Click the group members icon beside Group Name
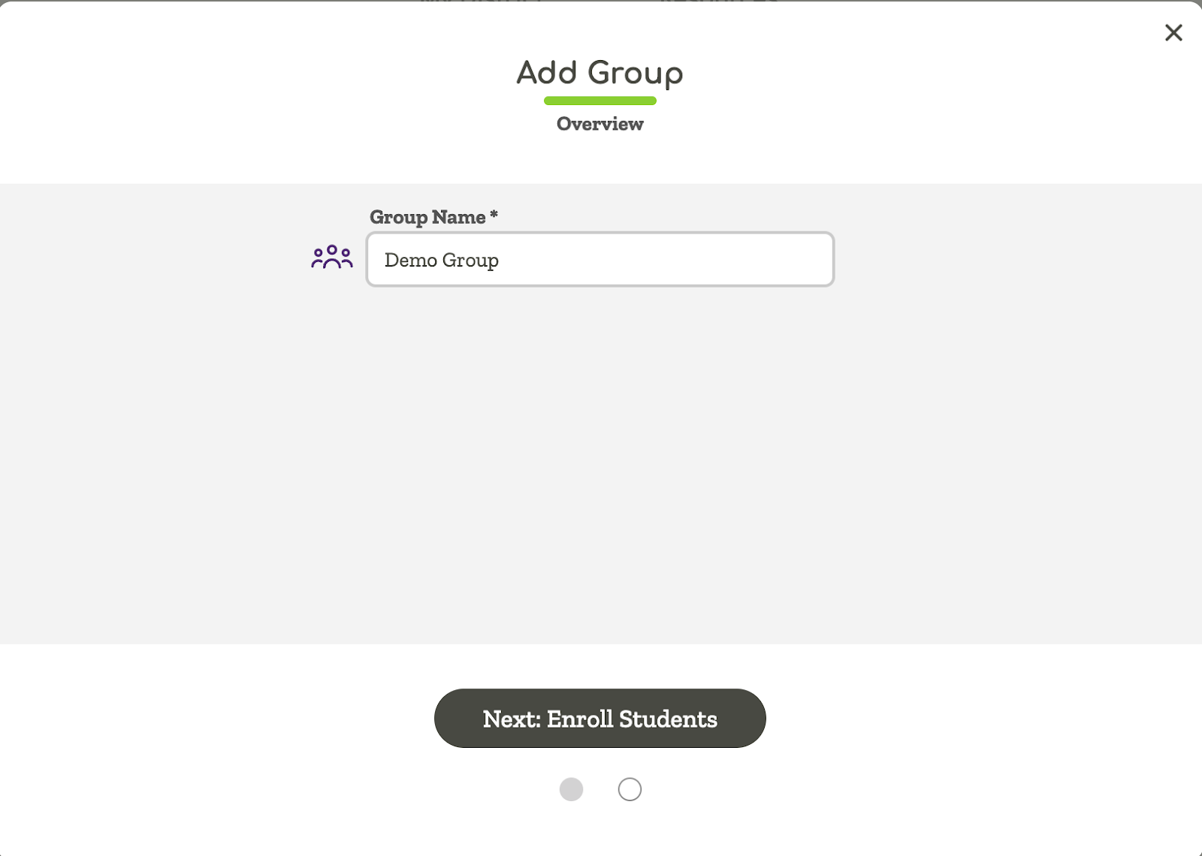Image resolution: width=1202 pixels, height=856 pixels. [x=331, y=257]
